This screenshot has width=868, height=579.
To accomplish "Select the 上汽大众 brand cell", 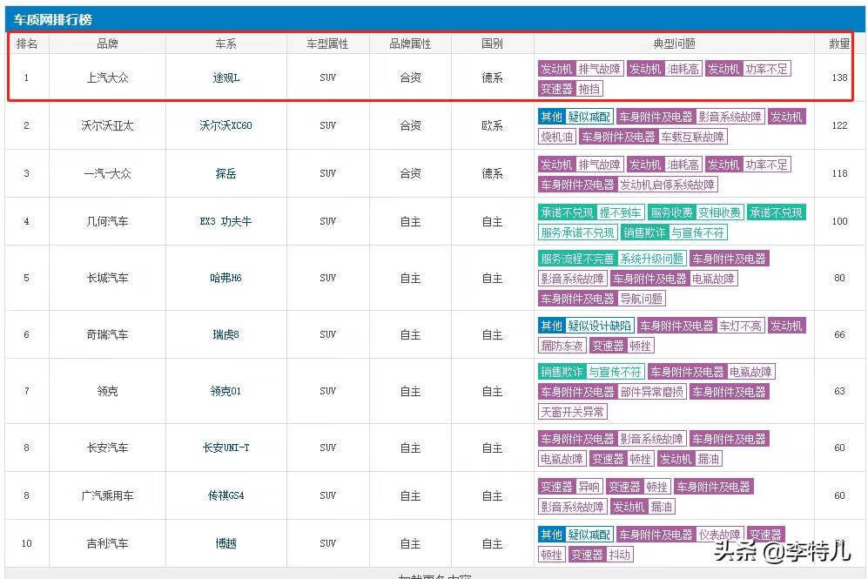I will (x=107, y=77).
